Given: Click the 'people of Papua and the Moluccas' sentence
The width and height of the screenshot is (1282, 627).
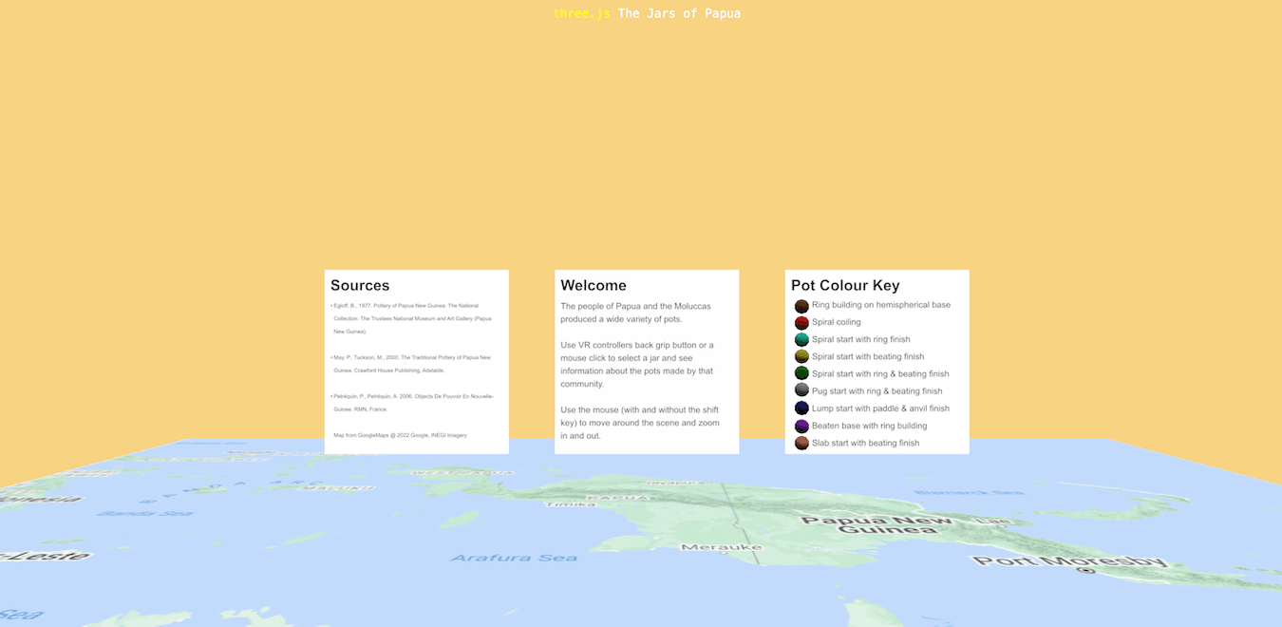Looking at the screenshot, I should [x=635, y=313].
